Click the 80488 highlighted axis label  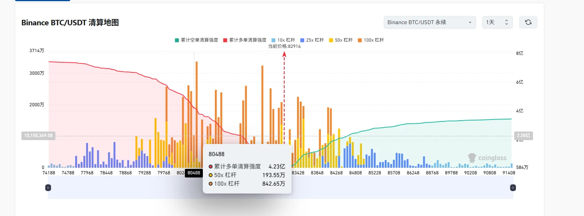tap(193, 173)
